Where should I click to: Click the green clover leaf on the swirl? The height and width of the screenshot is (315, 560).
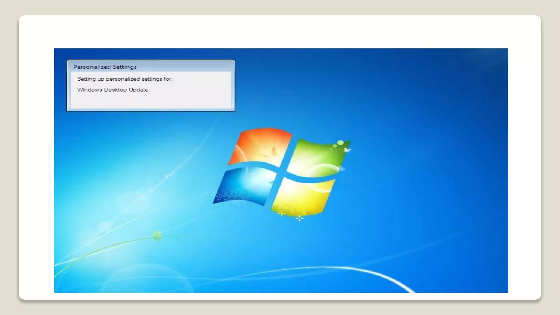click(x=157, y=235)
